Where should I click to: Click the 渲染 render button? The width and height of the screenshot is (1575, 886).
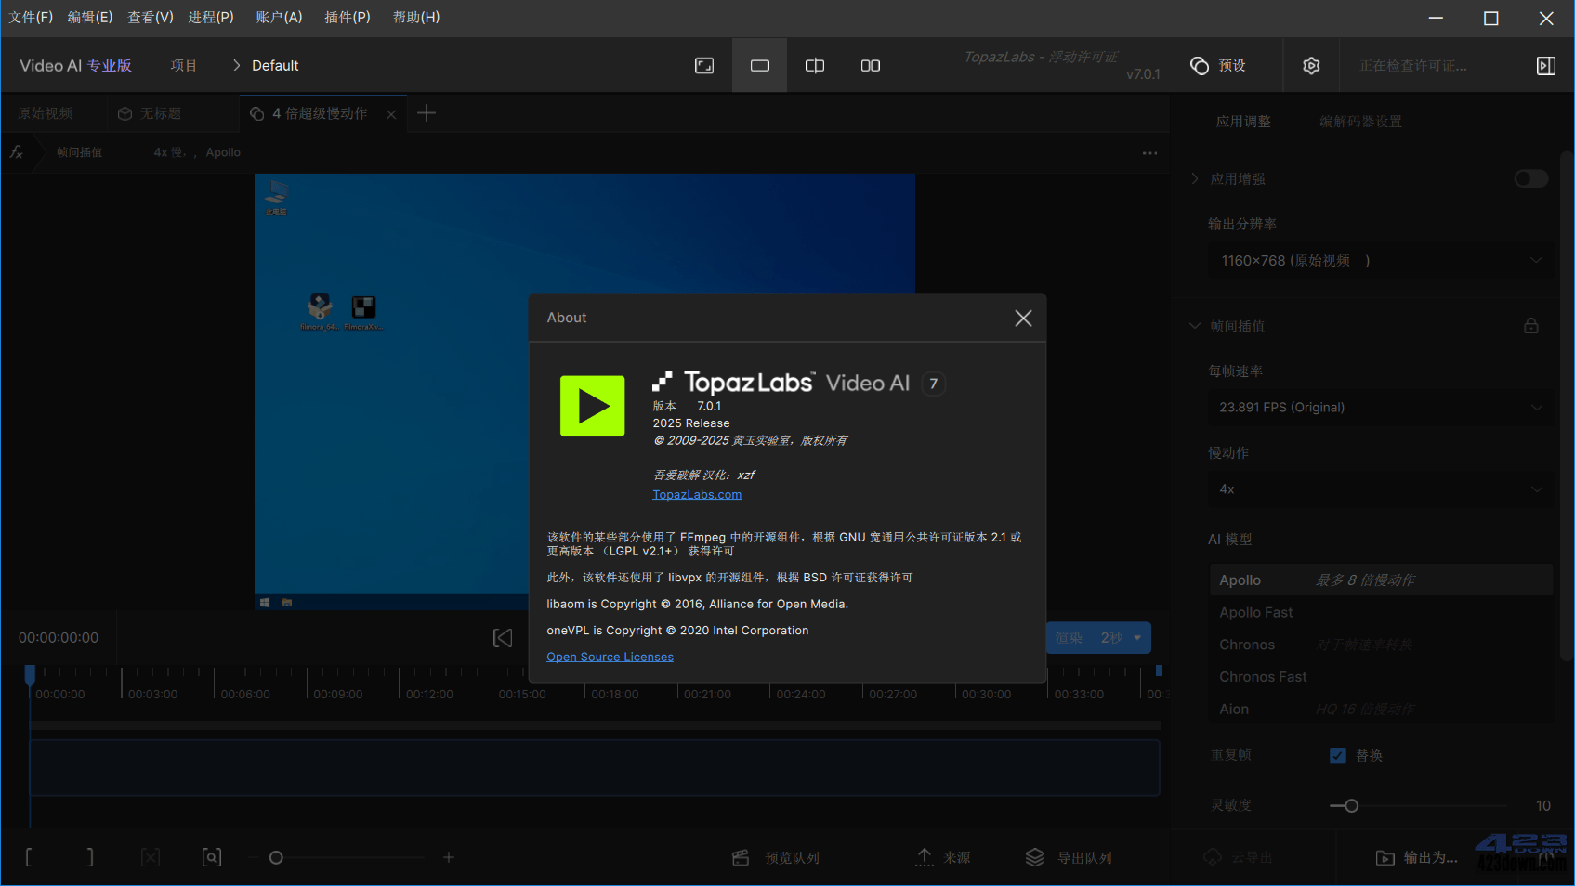[x=1068, y=638]
